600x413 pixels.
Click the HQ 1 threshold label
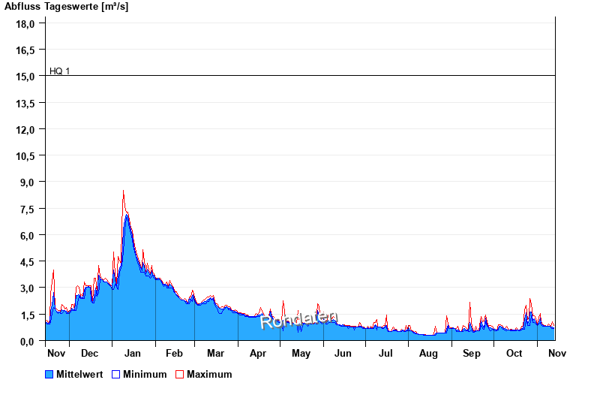60,71
